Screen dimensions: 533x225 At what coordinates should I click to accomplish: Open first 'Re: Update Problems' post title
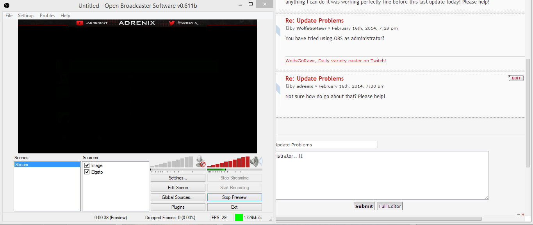pyautogui.click(x=315, y=21)
